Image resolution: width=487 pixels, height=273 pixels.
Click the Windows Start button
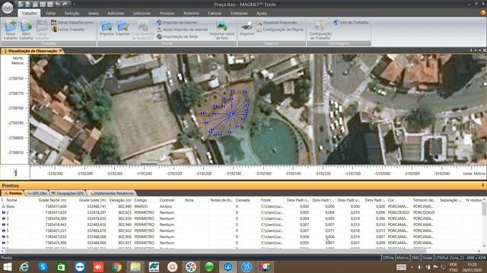point(7,267)
